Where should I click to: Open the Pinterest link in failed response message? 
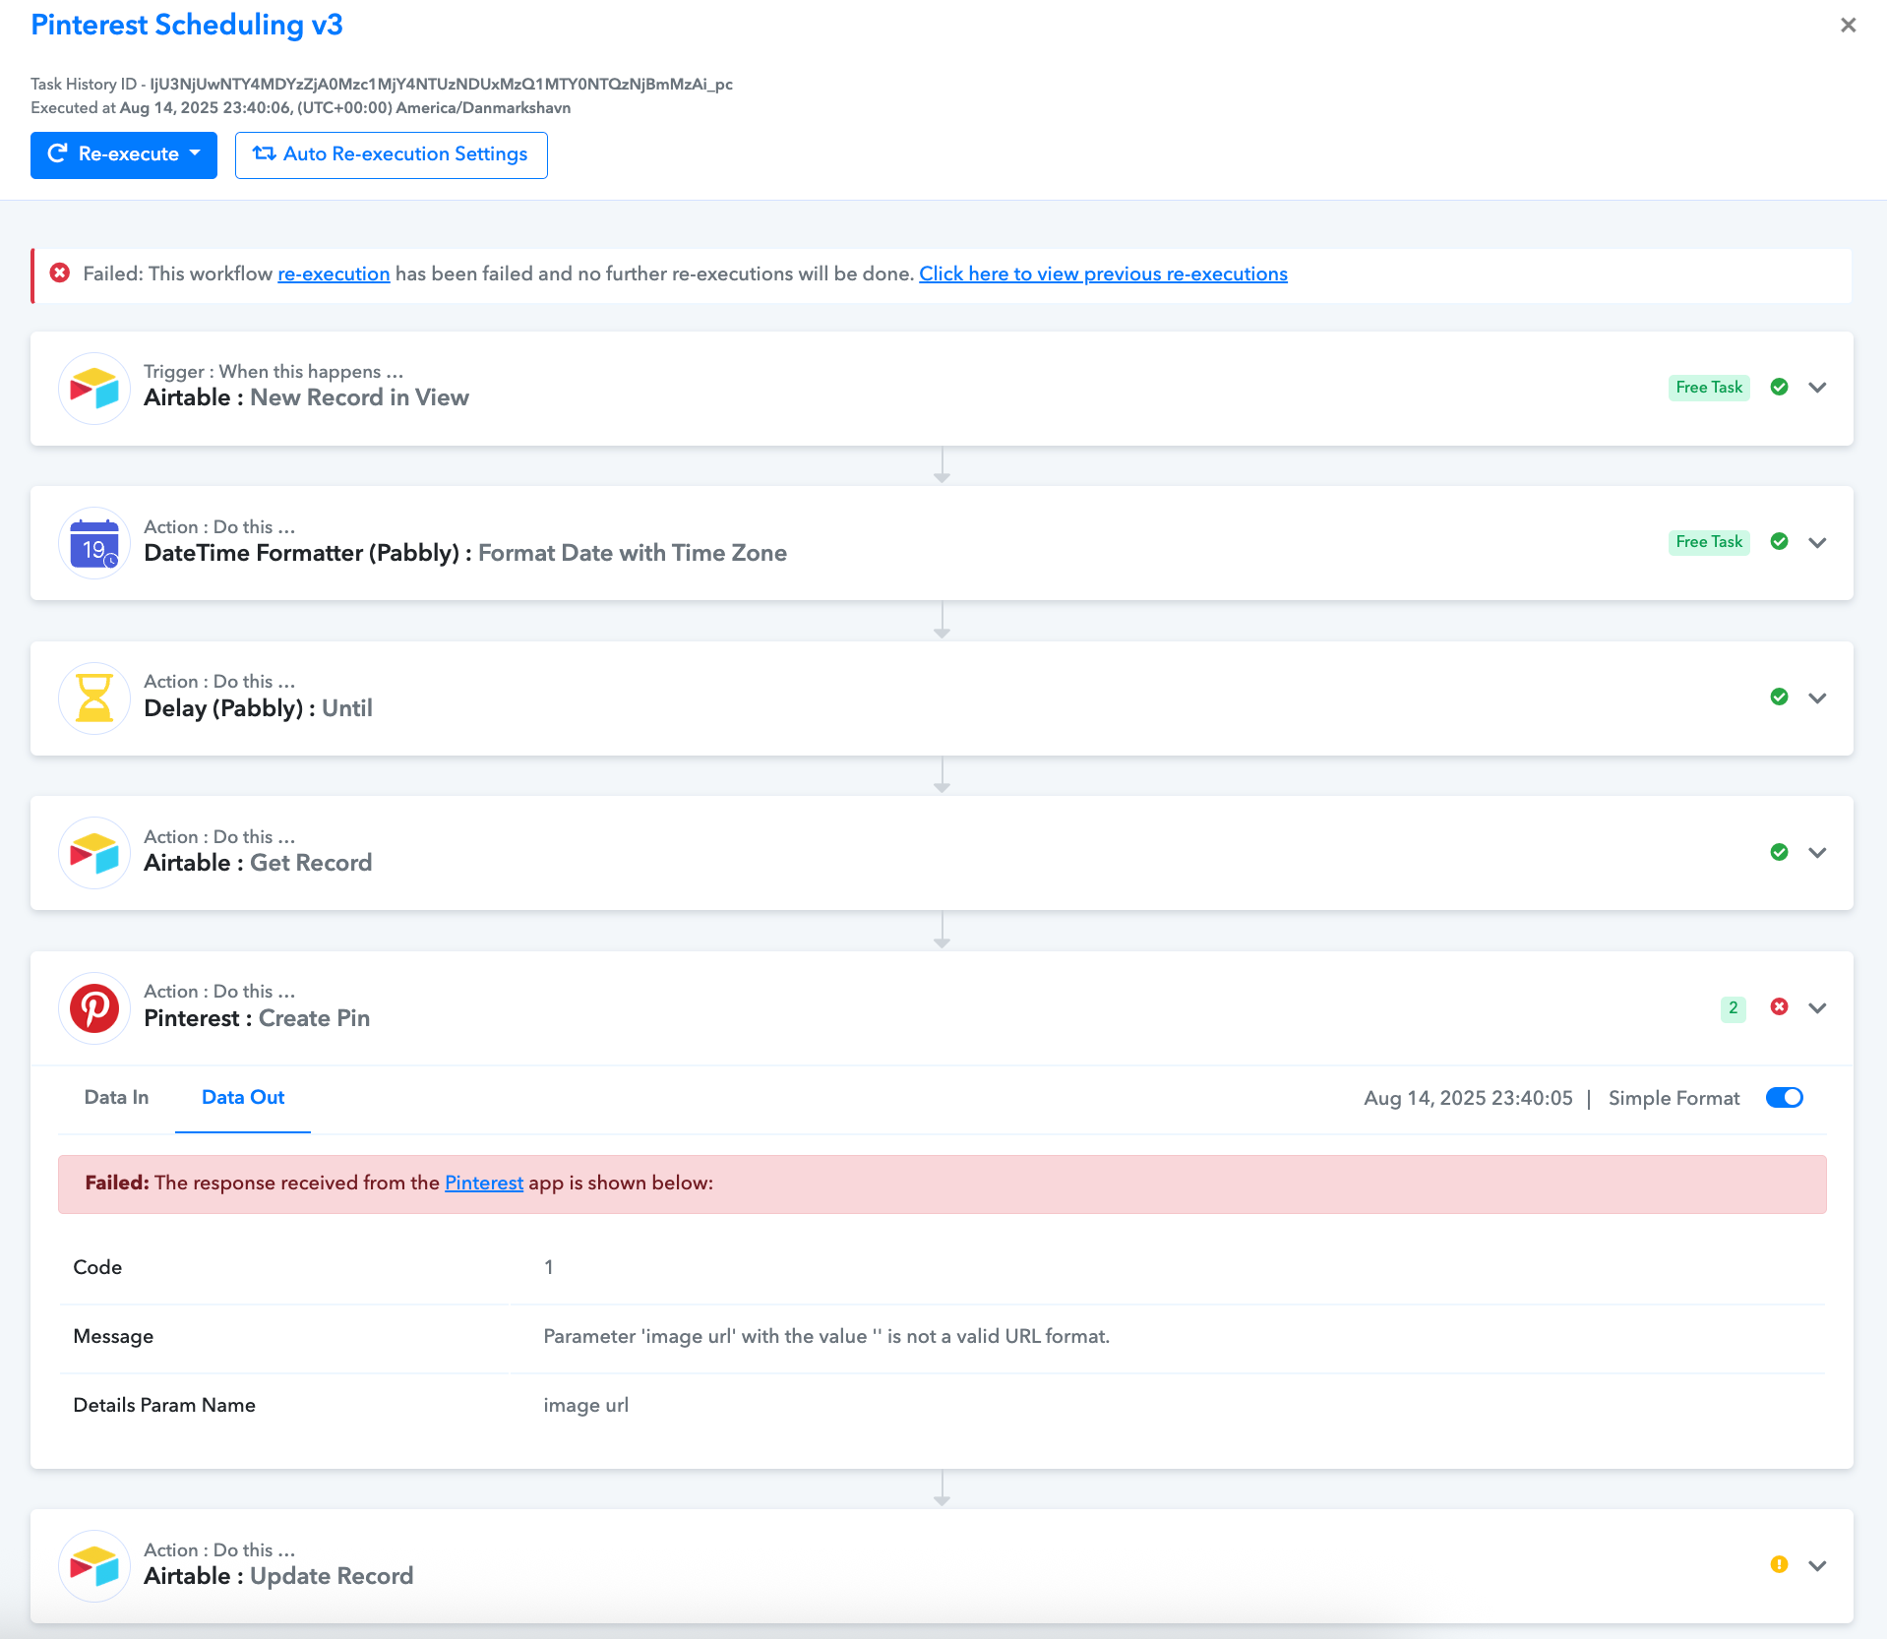(484, 1183)
